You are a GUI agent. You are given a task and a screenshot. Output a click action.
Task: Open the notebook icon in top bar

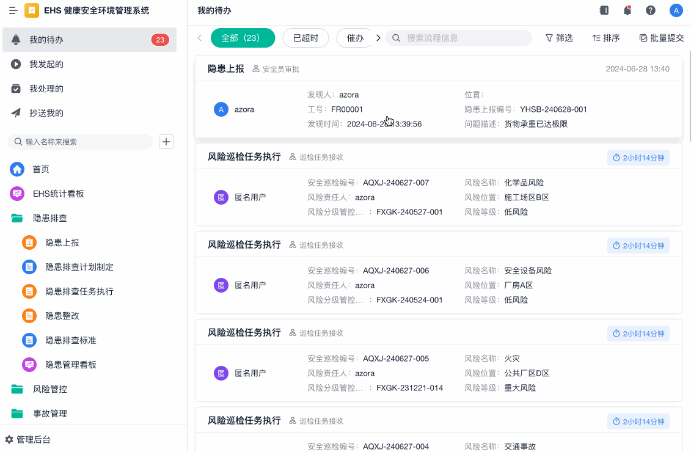coord(604,10)
